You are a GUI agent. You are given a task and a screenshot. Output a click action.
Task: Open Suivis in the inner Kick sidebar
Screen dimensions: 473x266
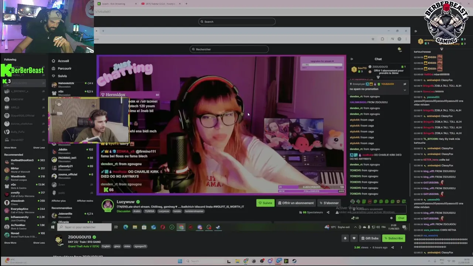[62, 76]
